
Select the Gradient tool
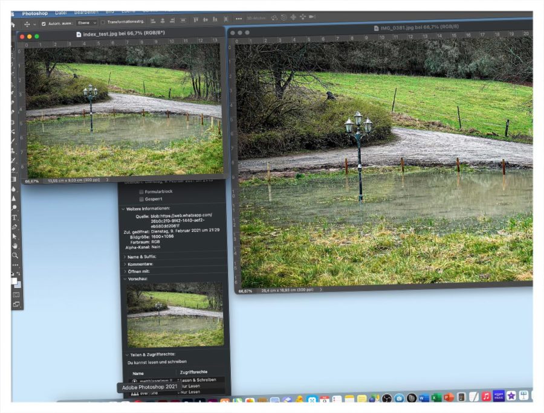(13, 179)
